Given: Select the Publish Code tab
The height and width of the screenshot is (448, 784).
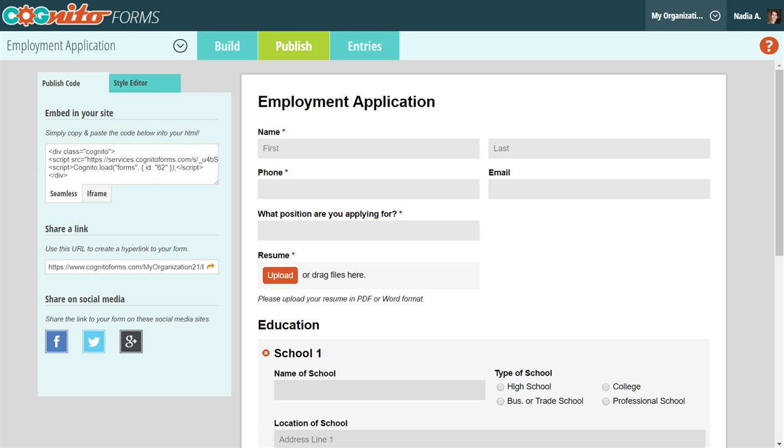Looking at the screenshot, I should [73, 83].
